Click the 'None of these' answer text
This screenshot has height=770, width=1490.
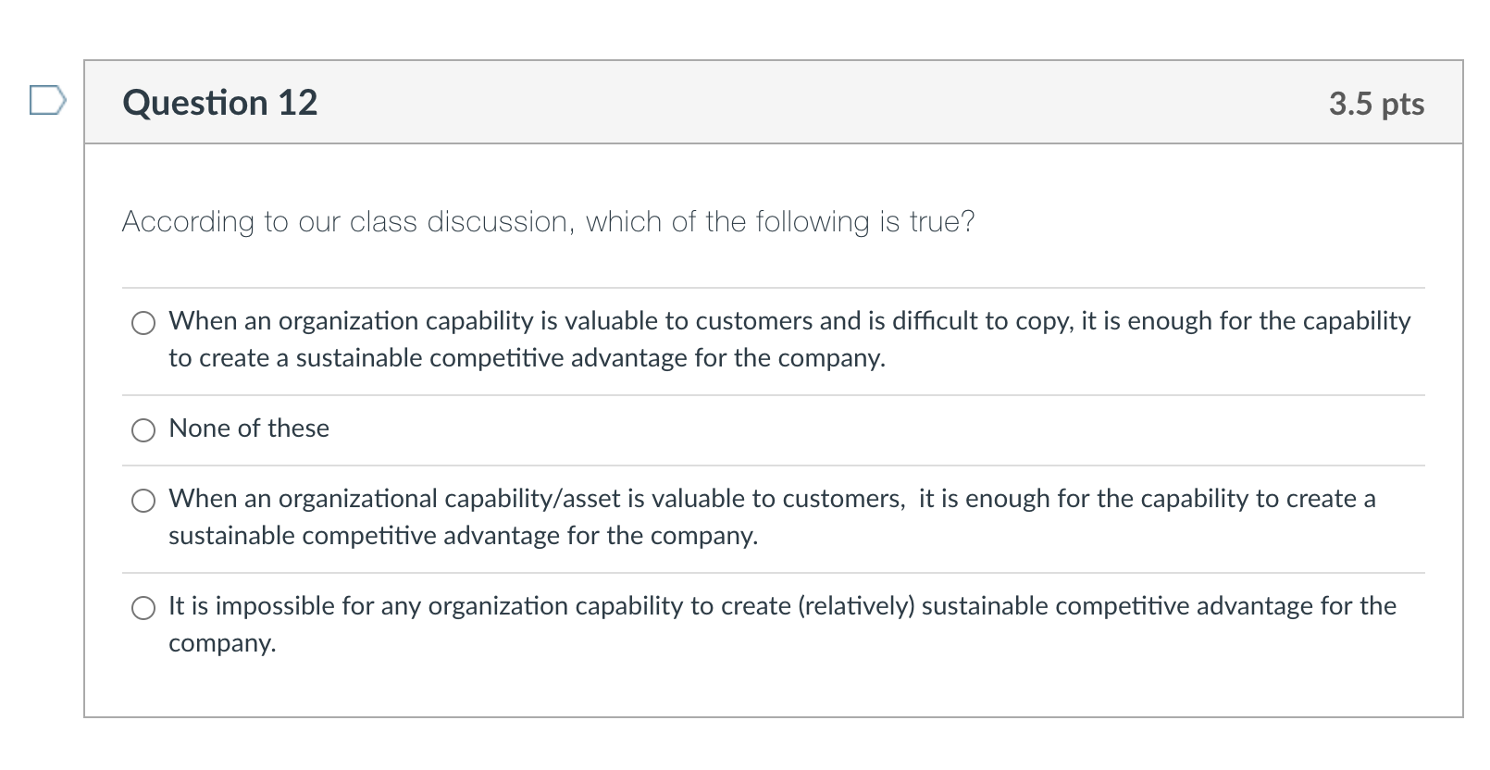(249, 428)
